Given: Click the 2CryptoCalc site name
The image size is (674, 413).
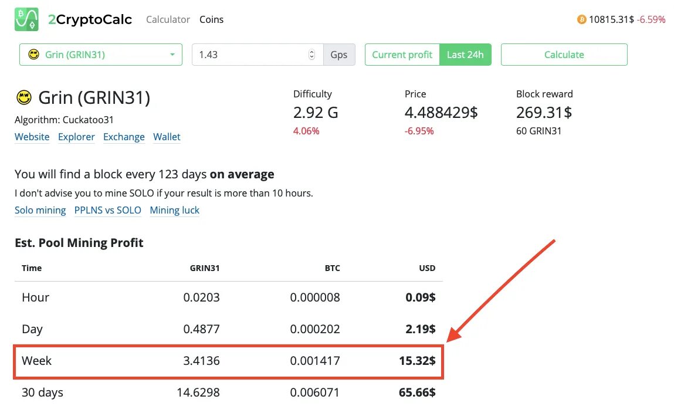Looking at the screenshot, I should [x=90, y=19].
